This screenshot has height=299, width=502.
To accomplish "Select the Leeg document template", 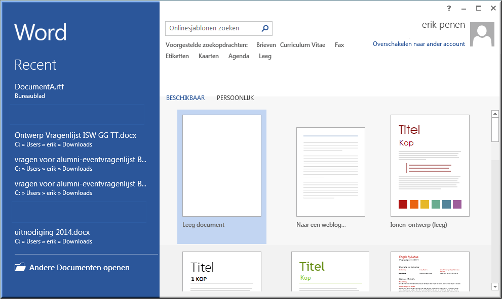I will point(222,177).
